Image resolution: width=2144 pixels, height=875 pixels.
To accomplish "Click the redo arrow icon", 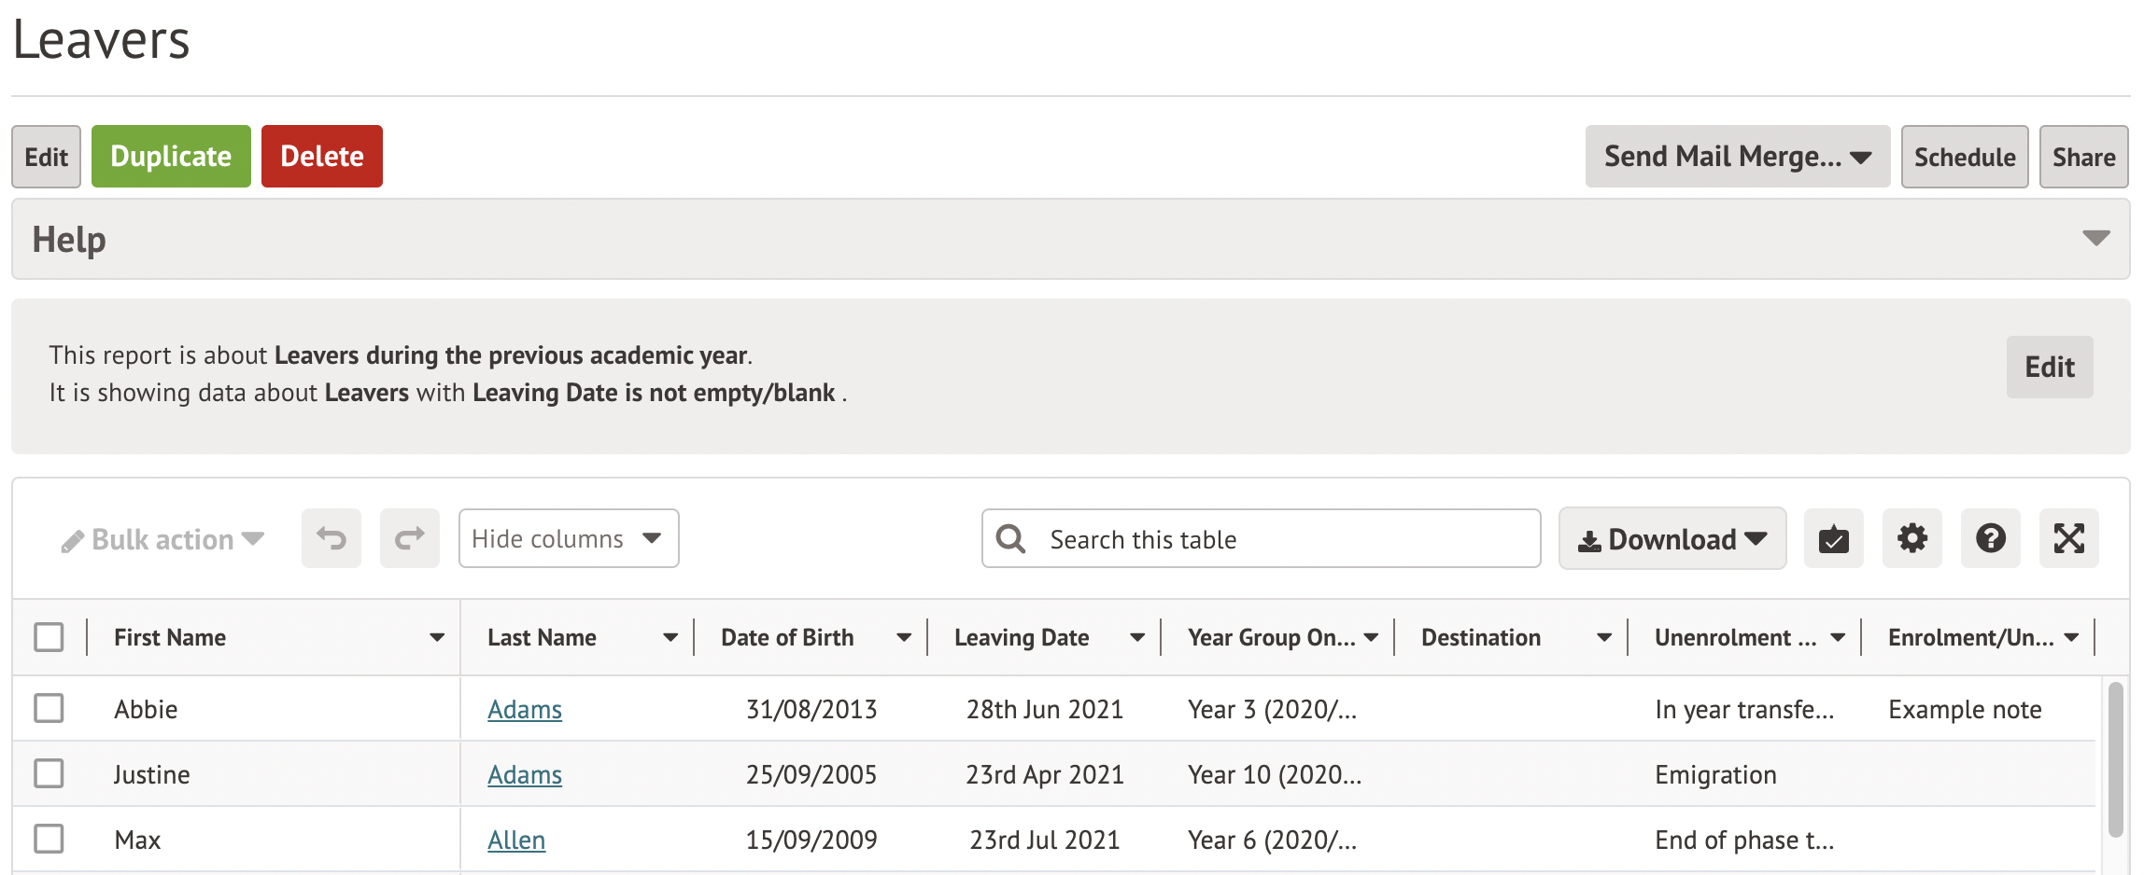I will (x=409, y=538).
